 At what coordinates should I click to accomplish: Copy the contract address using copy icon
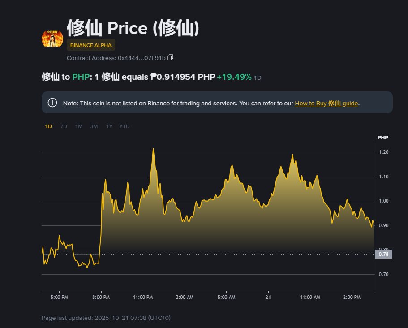[170, 57]
